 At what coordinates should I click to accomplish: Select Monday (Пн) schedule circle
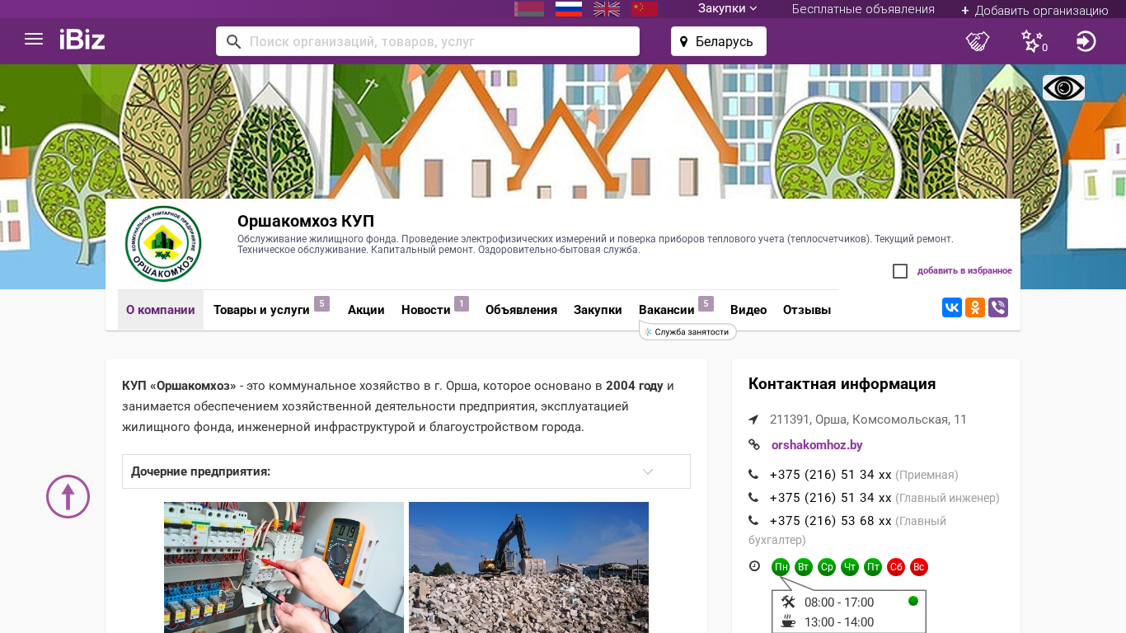click(x=781, y=567)
